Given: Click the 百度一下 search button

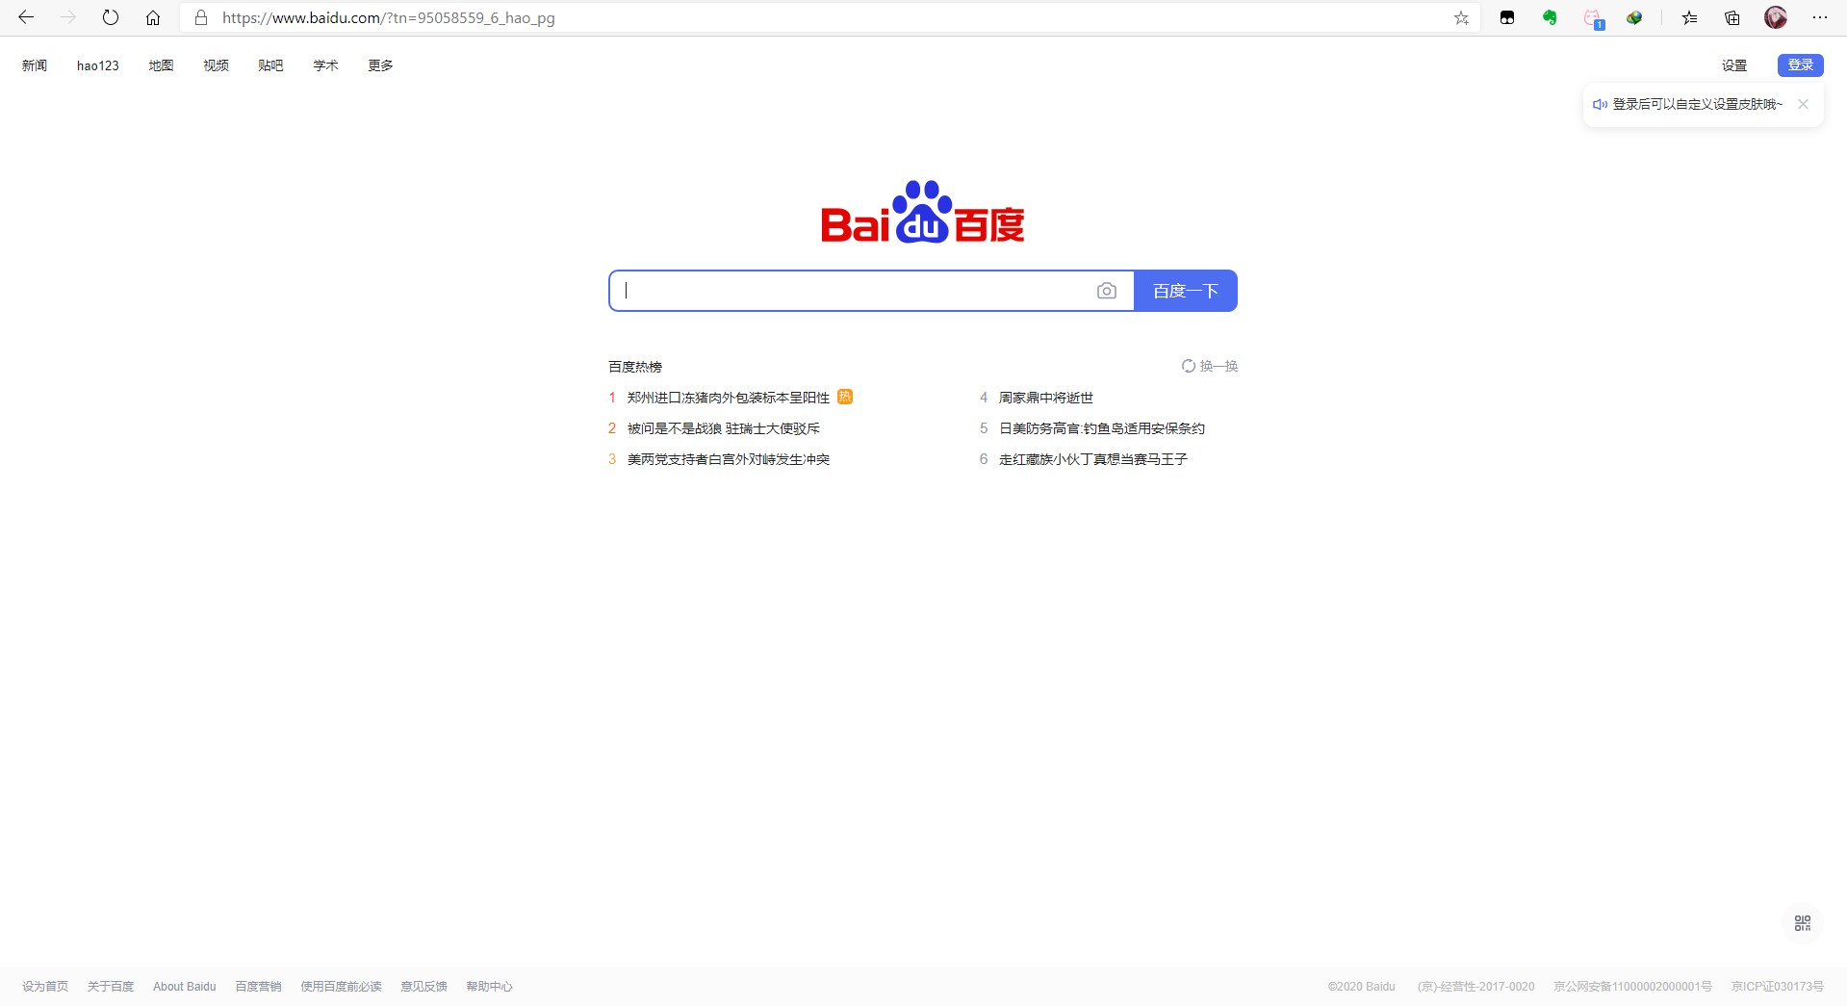Looking at the screenshot, I should [x=1186, y=291].
